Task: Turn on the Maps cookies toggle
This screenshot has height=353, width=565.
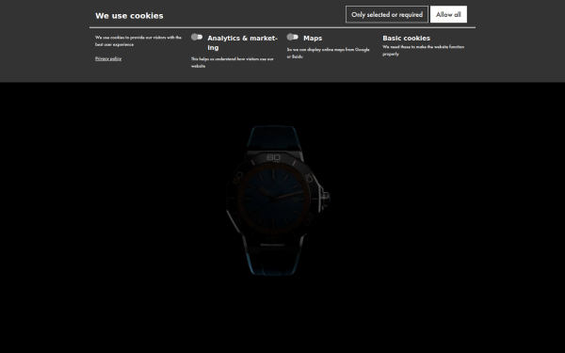Action: [293, 37]
